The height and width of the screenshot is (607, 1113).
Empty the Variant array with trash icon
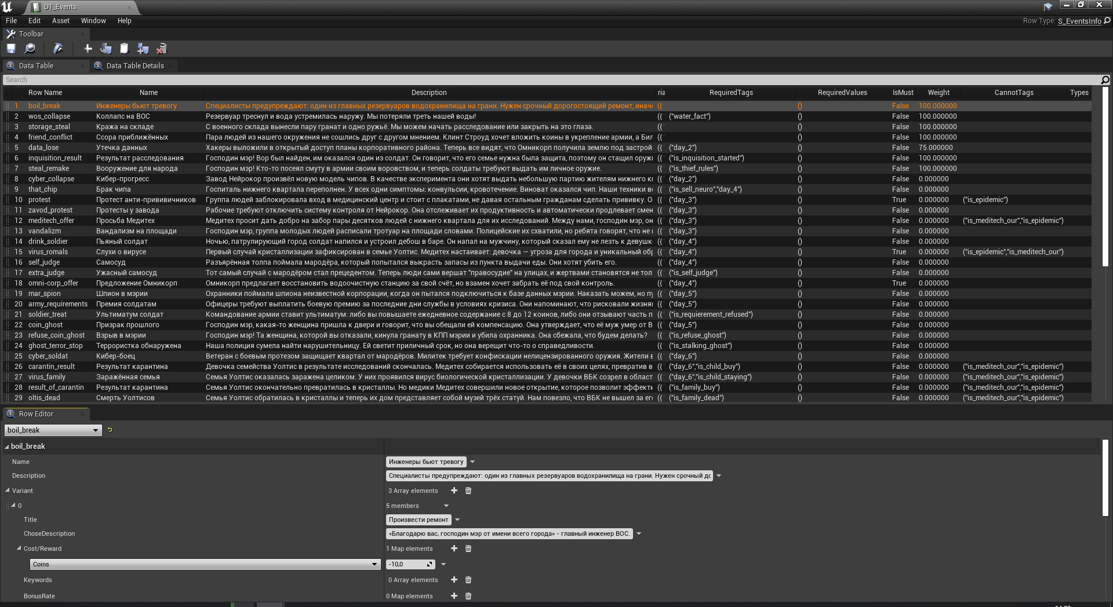468,491
